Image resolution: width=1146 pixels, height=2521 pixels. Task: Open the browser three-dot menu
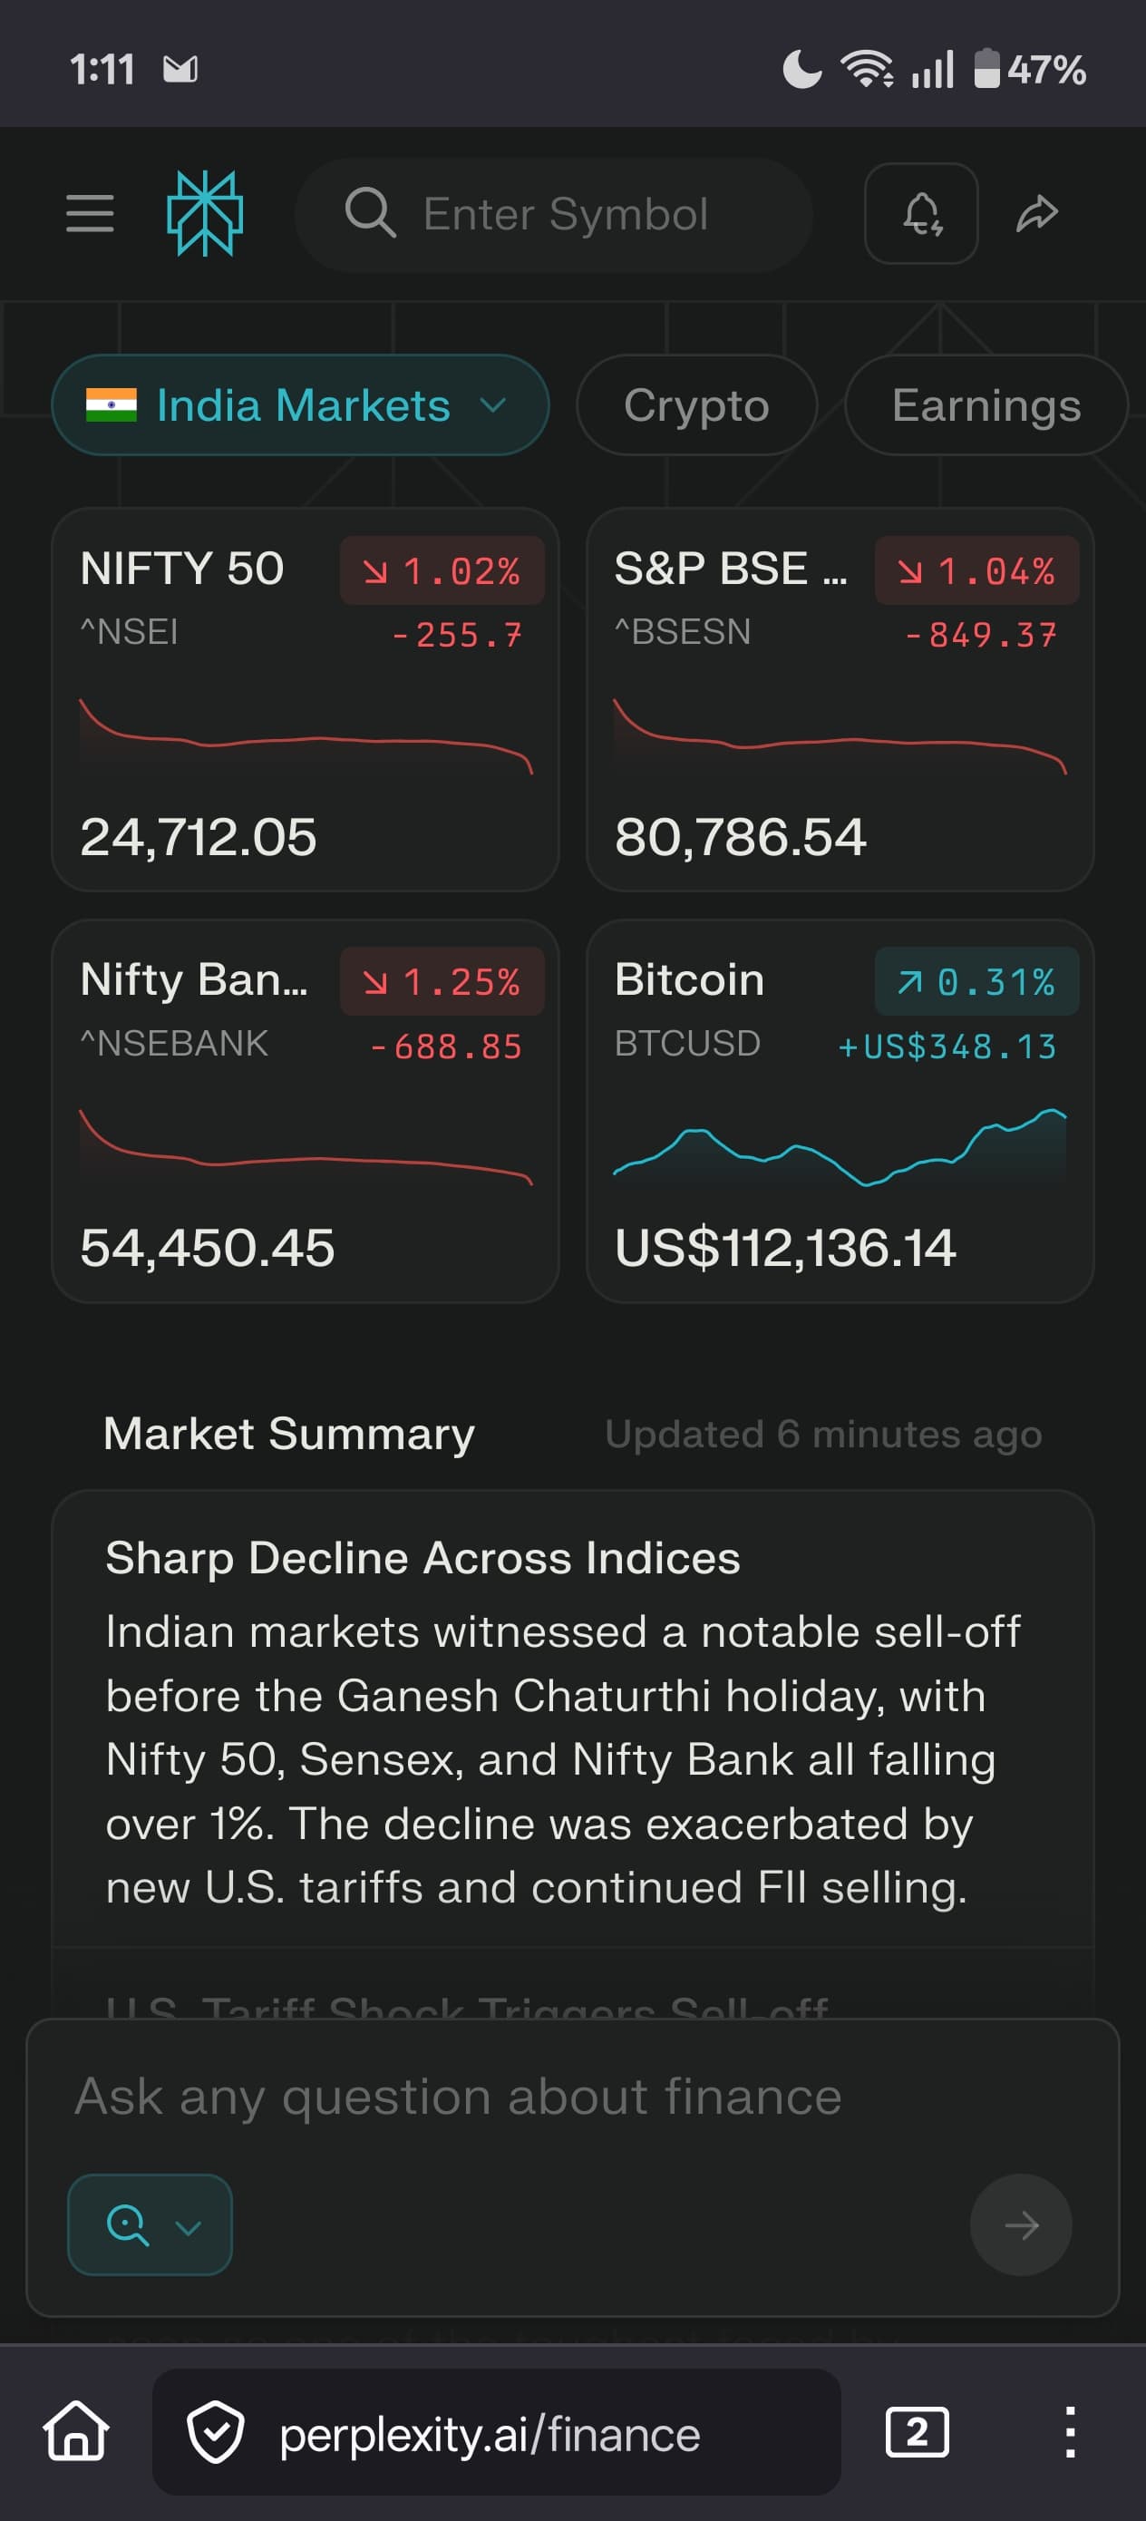(x=1071, y=2432)
